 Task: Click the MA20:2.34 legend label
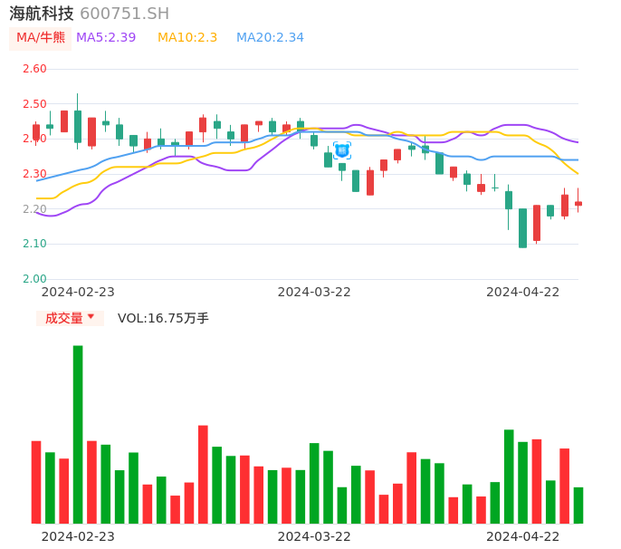click(270, 38)
